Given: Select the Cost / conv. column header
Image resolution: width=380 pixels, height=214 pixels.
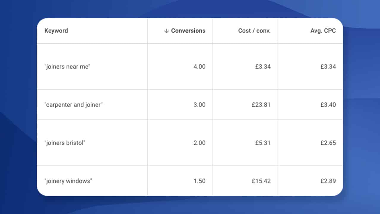Looking at the screenshot, I should (254, 31).
